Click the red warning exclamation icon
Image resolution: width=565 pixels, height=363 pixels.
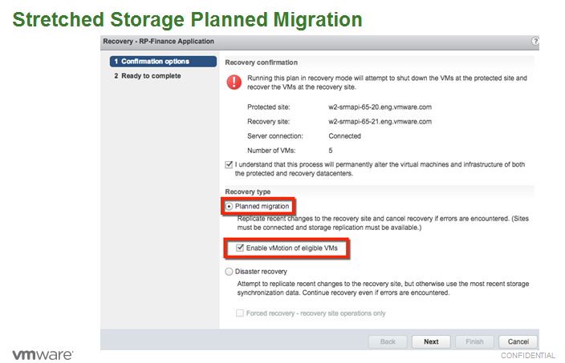pyautogui.click(x=234, y=82)
